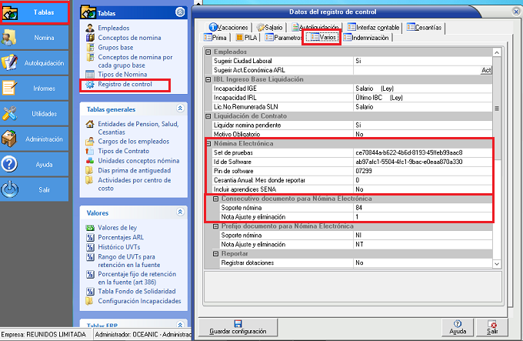The width and height of the screenshot is (523, 341).
Task: Switch to the Salario tab
Action: 270,27
